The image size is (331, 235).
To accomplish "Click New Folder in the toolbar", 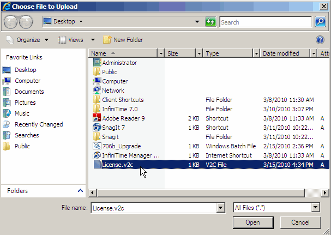I will 123,40.
